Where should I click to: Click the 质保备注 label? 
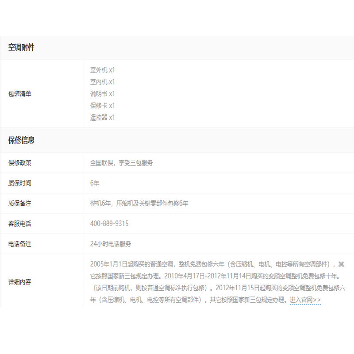click(x=19, y=204)
